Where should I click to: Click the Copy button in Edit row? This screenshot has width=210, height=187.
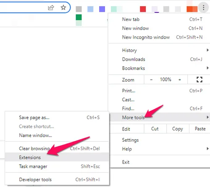click(178, 129)
